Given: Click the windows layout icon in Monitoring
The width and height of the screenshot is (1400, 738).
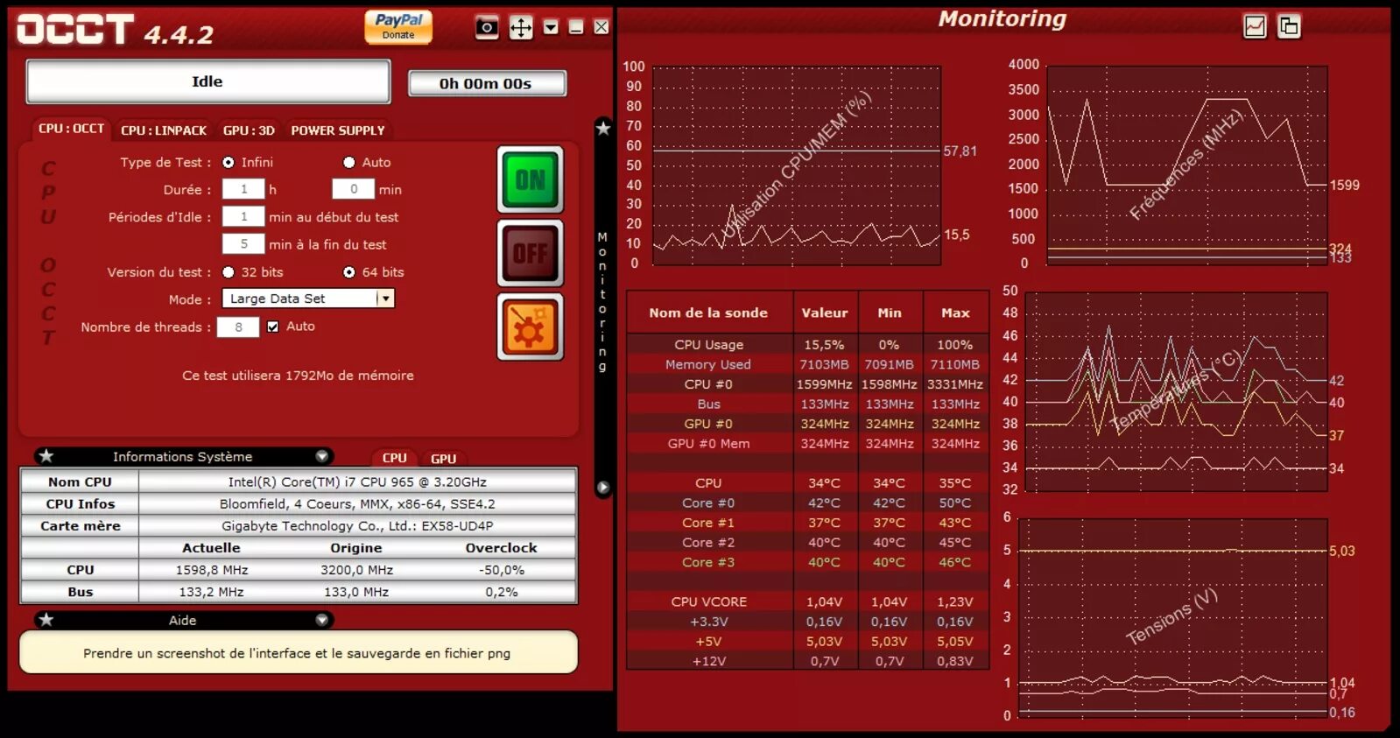Looking at the screenshot, I should (1289, 26).
